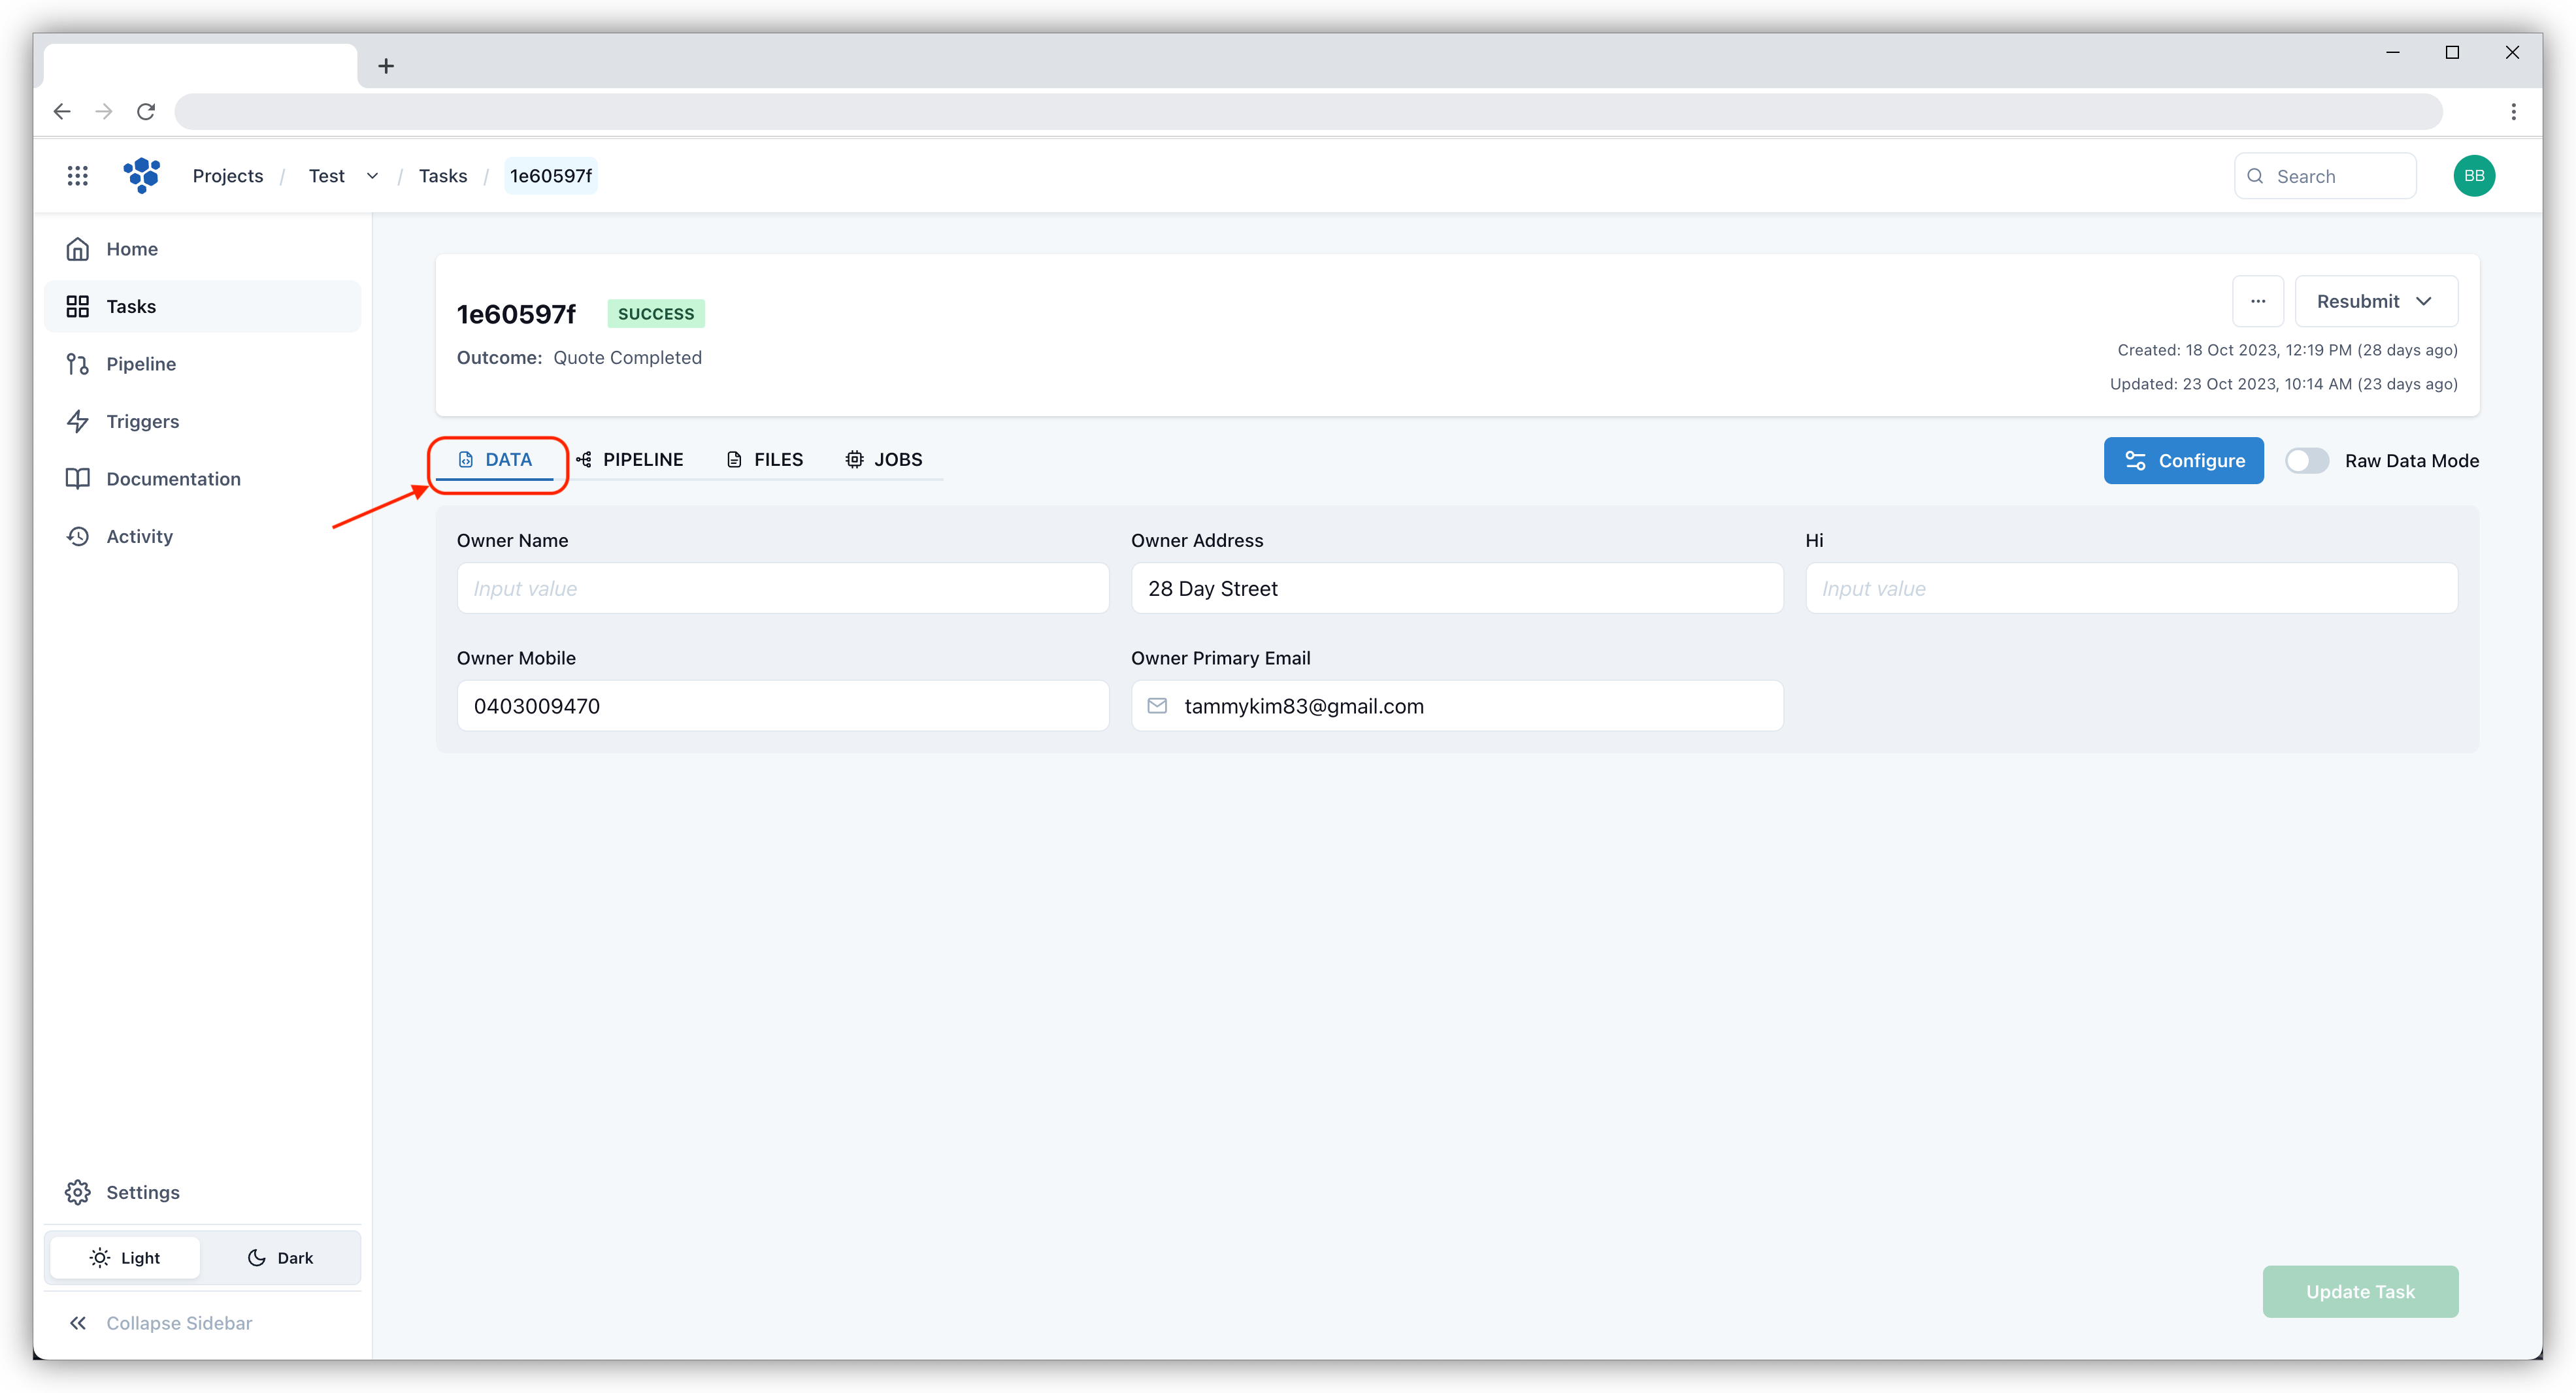
Task: Click the Owner Name input field
Action: [782, 588]
